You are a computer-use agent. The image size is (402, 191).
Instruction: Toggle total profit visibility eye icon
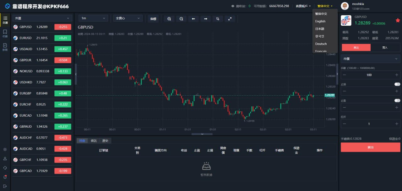233,6
